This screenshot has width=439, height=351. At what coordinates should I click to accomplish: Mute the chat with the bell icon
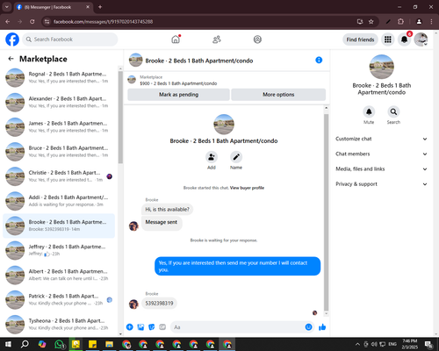point(369,111)
